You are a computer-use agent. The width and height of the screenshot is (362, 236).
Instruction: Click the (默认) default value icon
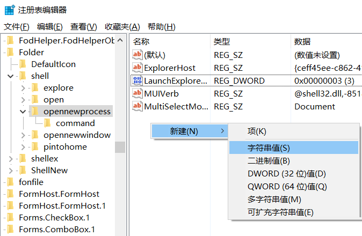[137, 55]
